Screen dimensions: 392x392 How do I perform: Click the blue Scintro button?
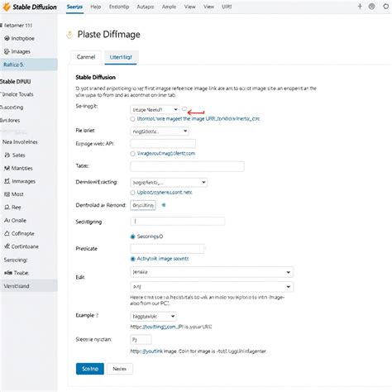pyautogui.click(x=90, y=369)
